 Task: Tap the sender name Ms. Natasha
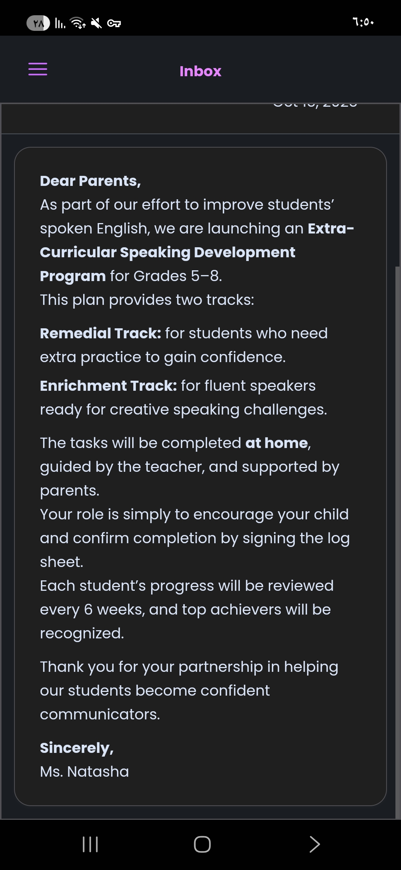(84, 772)
